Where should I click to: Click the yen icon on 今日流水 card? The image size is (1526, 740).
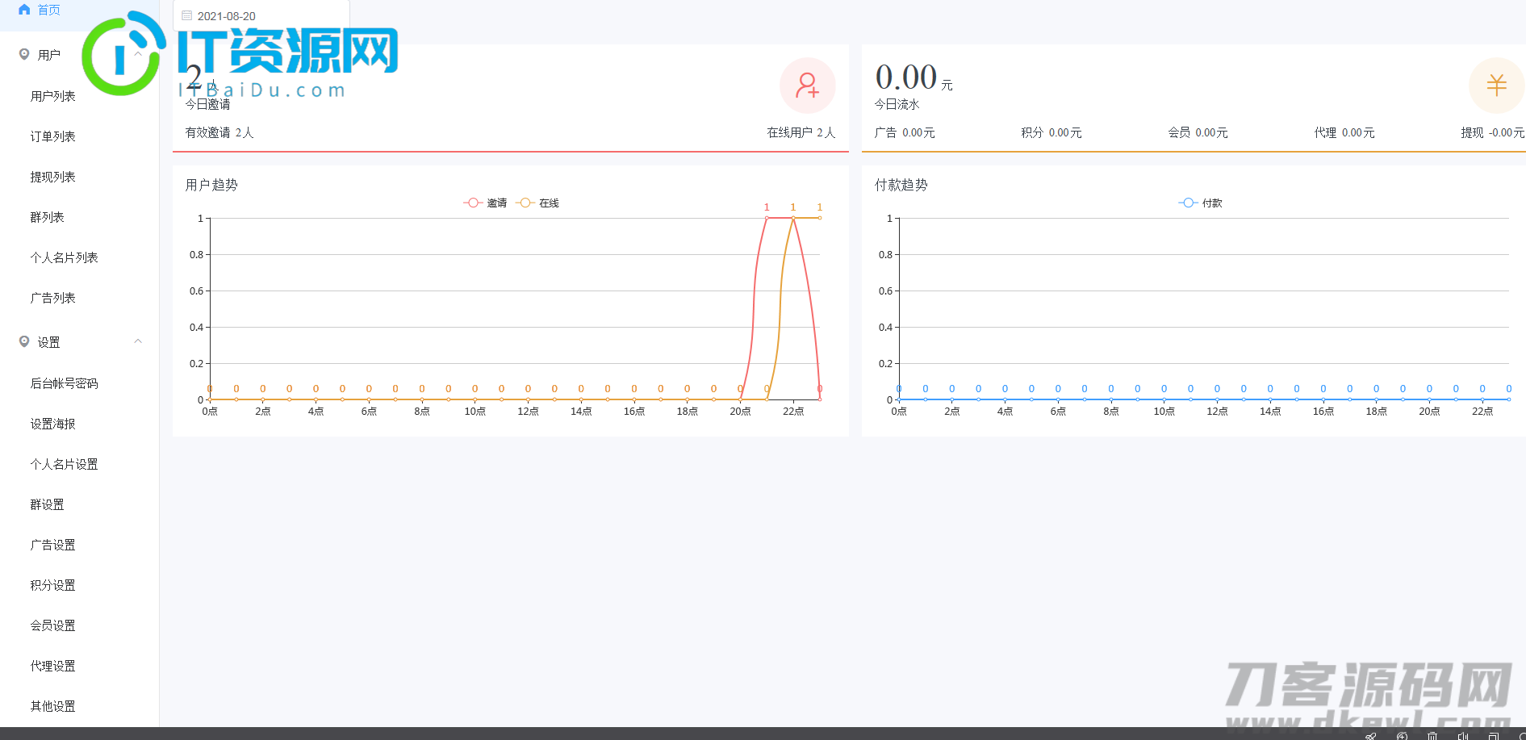[1496, 85]
